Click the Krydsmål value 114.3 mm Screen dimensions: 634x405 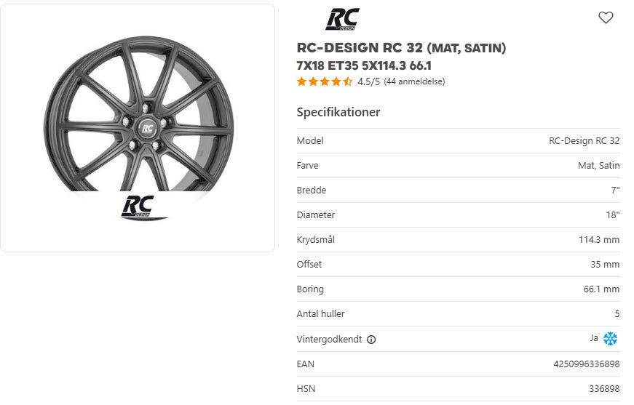coord(599,239)
